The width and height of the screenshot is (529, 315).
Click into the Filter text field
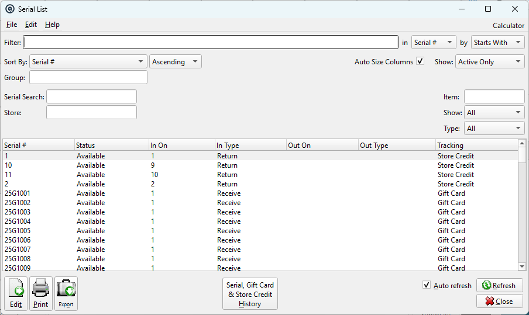pos(211,43)
